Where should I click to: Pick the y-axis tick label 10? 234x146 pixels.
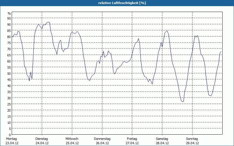(9, 122)
